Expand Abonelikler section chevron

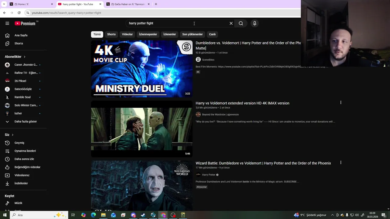(x=25, y=57)
